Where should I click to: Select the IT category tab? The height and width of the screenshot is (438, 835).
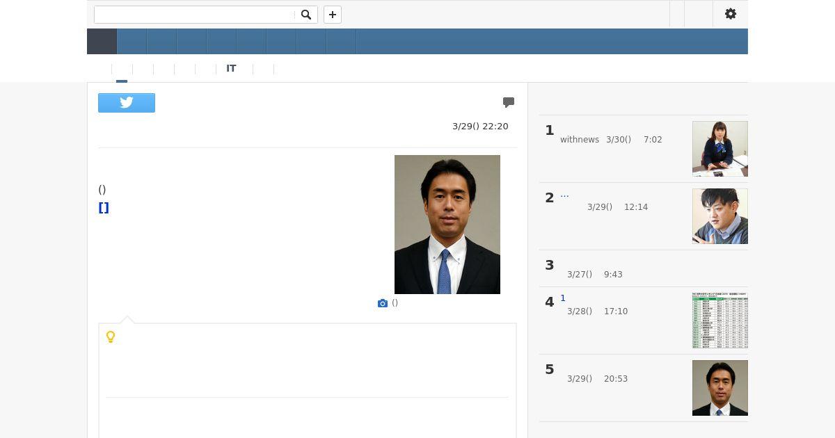231,68
